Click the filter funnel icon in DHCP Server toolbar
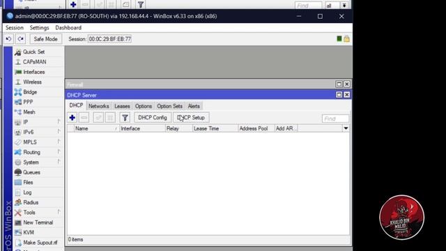The height and width of the screenshot is (251, 446). (x=125, y=118)
